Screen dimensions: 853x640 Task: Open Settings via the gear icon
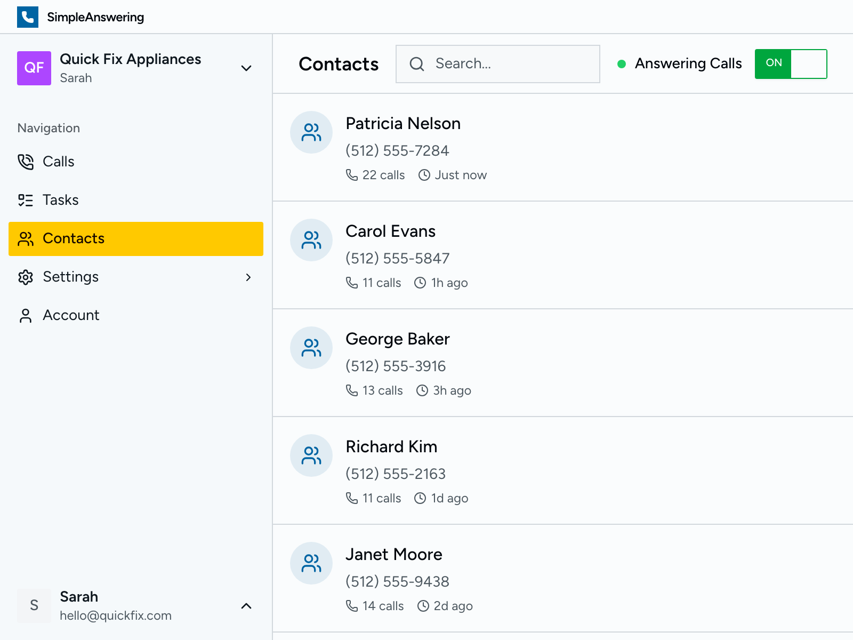click(x=26, y=277)
